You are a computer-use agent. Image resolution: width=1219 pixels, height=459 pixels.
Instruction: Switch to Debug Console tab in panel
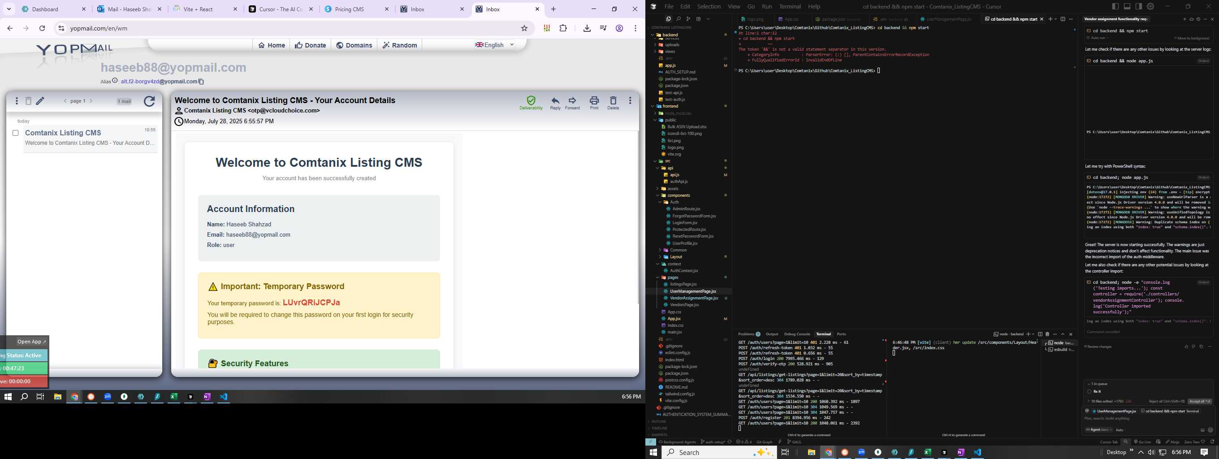click(797, 334)
